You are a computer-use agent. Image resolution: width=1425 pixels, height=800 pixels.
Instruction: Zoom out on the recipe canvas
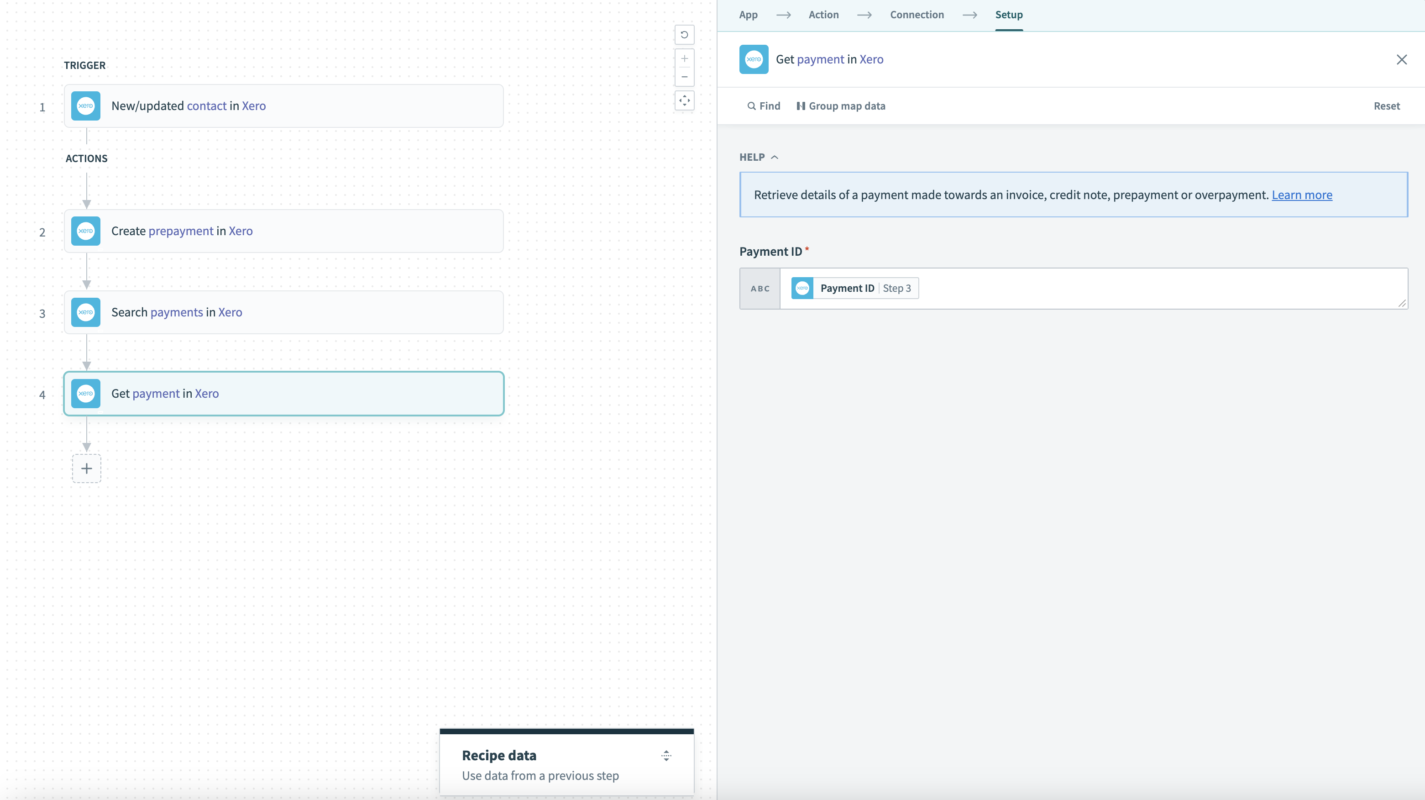tap(684, 77)
